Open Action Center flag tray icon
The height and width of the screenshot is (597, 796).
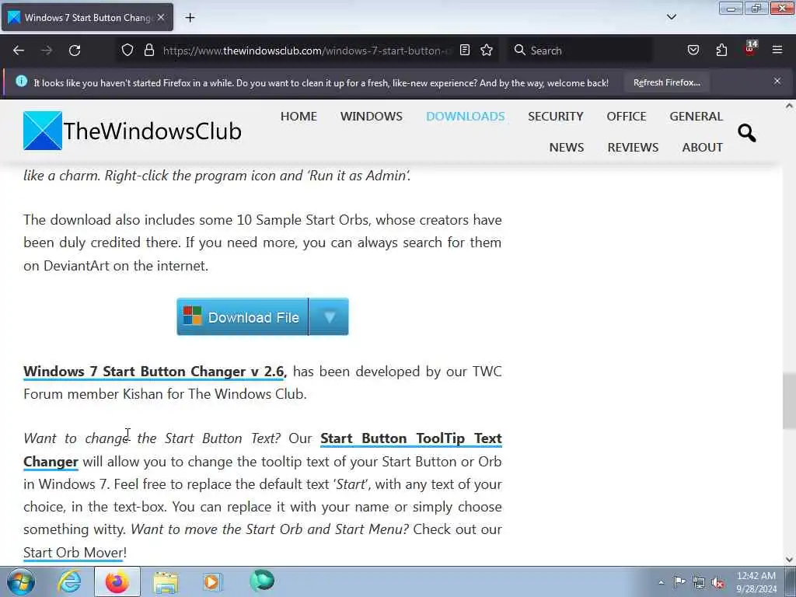(x=679, y=581)
